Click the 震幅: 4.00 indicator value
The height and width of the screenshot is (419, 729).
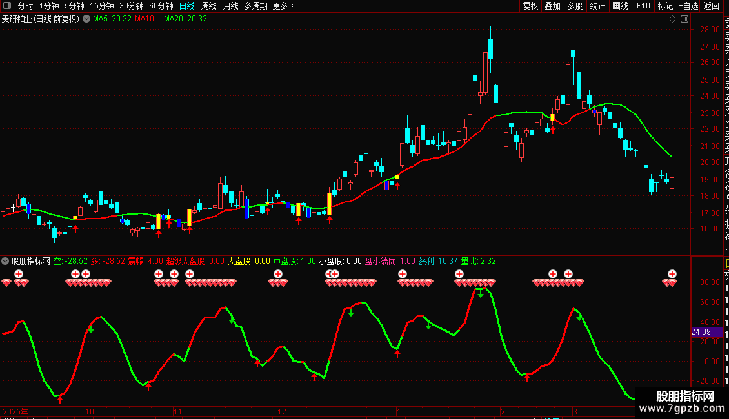(x=146, y=261)
